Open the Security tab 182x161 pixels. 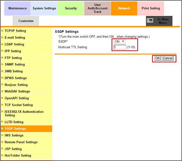pos(71,8)
